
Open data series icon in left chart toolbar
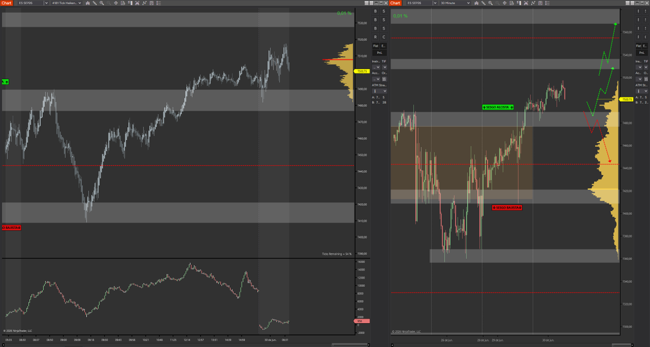tap(151, 3)
